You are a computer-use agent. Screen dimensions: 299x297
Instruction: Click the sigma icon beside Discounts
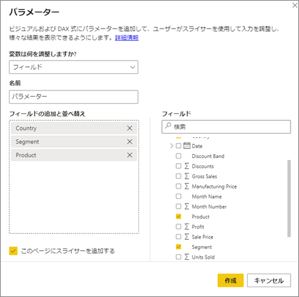click(x=187, y=166)
